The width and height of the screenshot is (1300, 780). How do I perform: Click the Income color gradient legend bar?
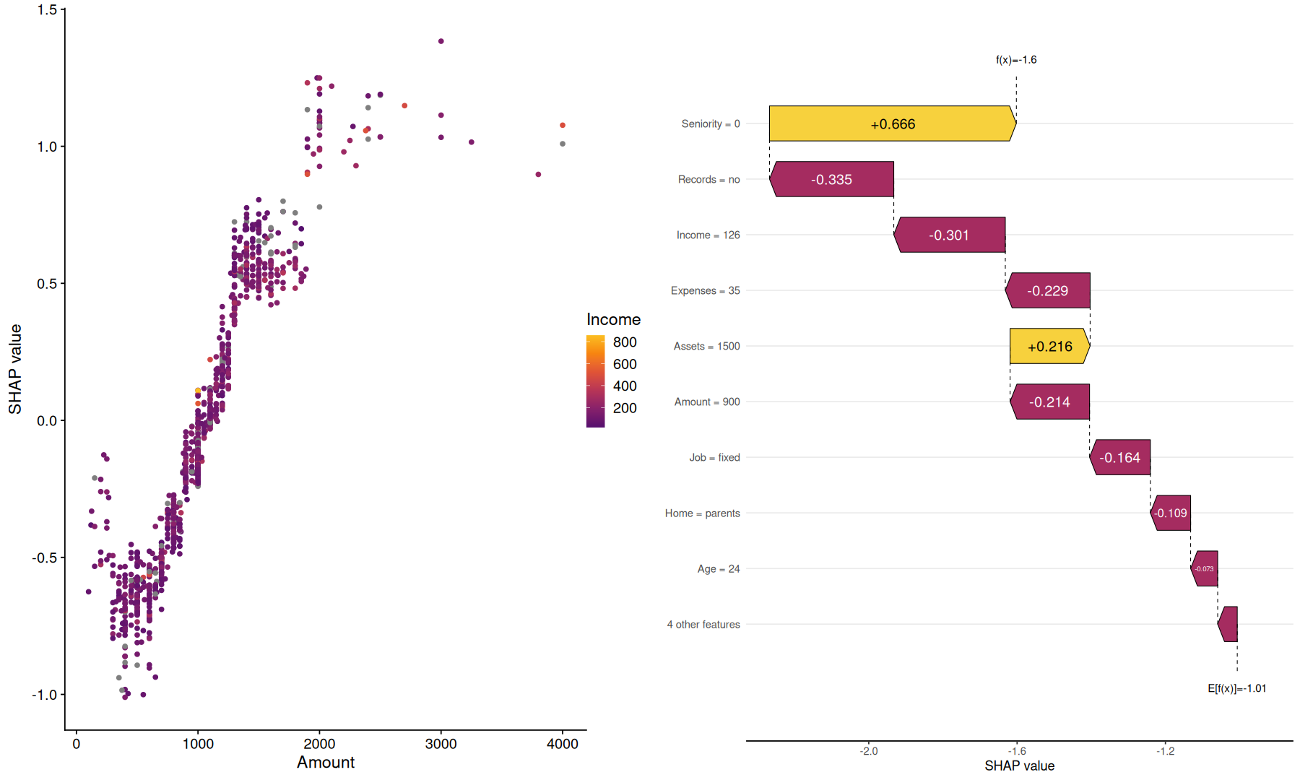point(595,381)
